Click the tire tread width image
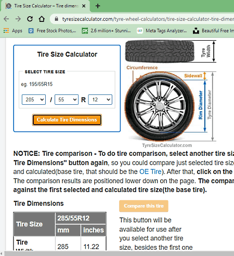Screen dimensions: 234x256 coord(160,51)
